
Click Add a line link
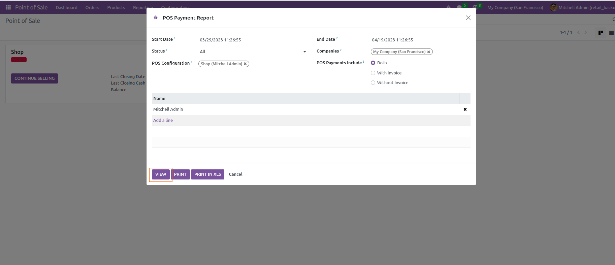point(163,121)
